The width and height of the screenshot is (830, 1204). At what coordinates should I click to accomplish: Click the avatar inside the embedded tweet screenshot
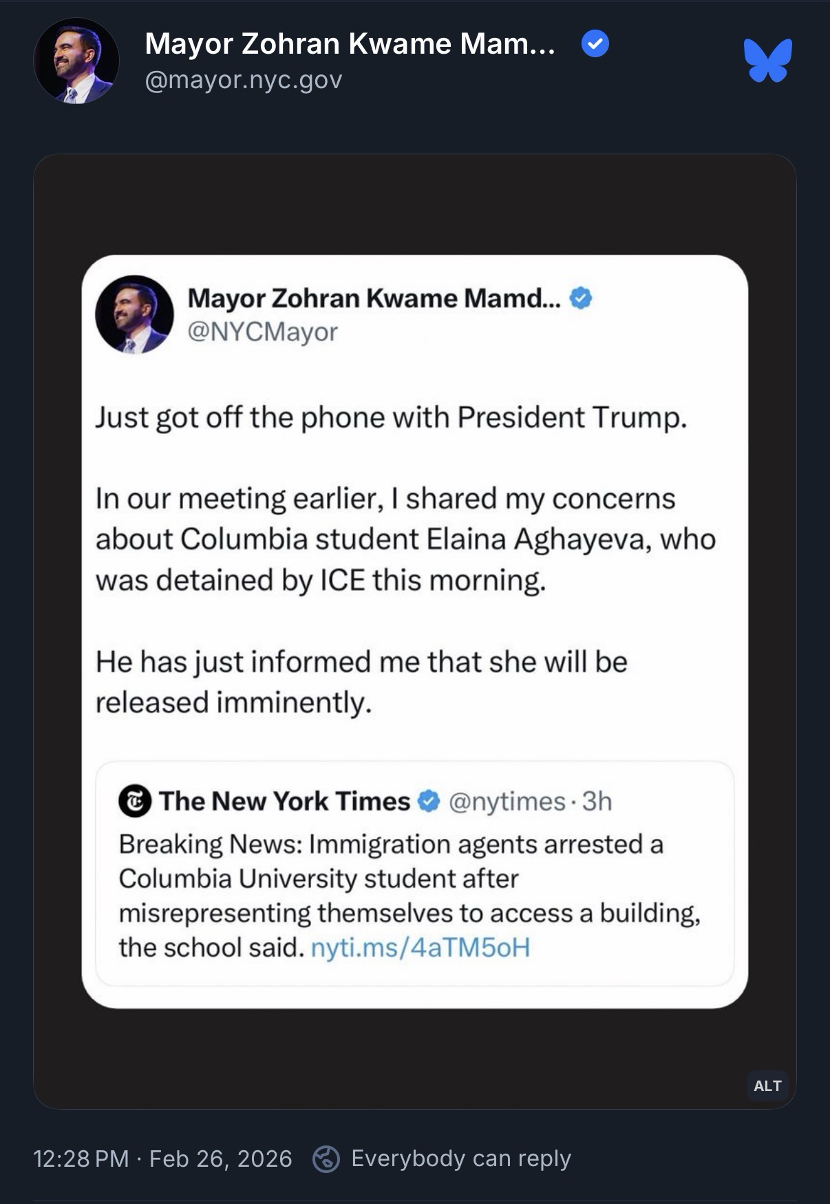coord(134,315)
